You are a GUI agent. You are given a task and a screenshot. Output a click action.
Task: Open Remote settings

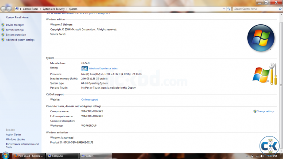click(x=15, y=30)
